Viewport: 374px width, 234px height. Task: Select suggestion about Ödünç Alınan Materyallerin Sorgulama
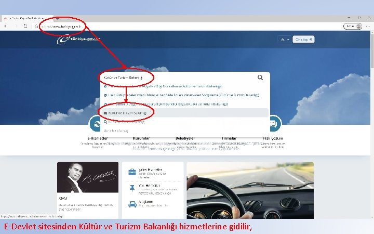pyautogui.click(x=185, y=95)
